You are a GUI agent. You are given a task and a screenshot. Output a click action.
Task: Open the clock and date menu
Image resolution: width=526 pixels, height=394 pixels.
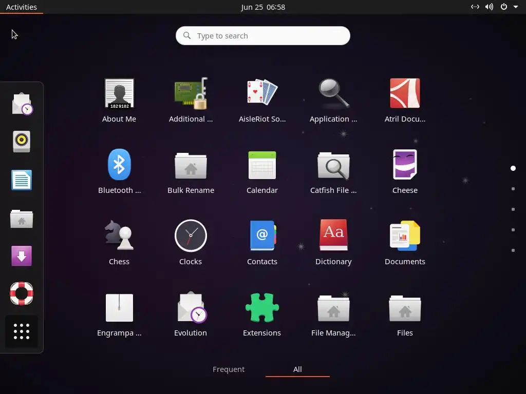(x=263, y=7)
